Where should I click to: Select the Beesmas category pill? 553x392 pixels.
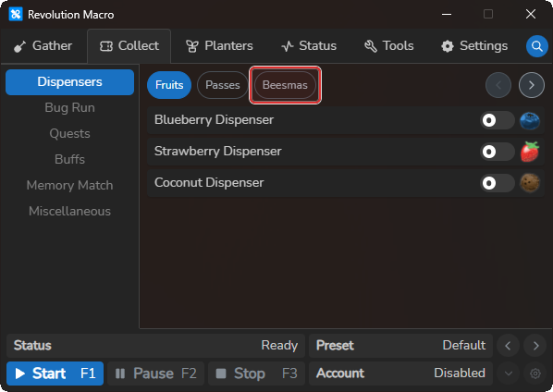point(285,85)
